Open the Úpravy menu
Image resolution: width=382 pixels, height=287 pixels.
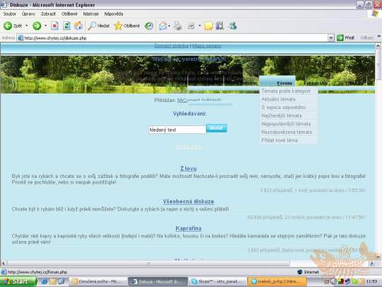[28, 14]
